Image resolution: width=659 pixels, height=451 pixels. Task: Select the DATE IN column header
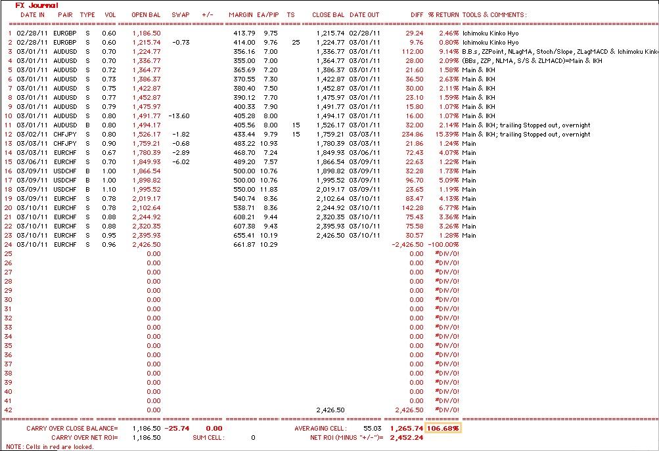pos(32,14)
